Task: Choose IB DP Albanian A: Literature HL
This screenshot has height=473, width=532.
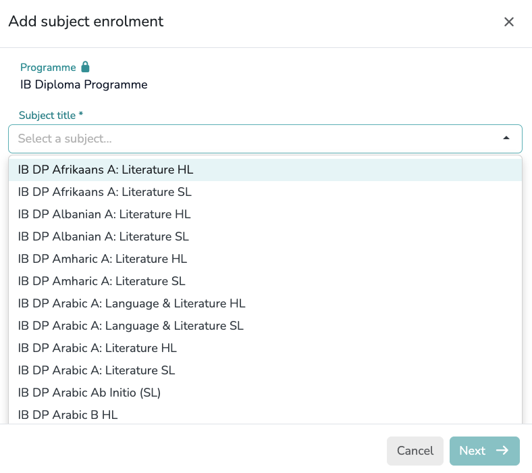Action: click(x=105, y=214)
